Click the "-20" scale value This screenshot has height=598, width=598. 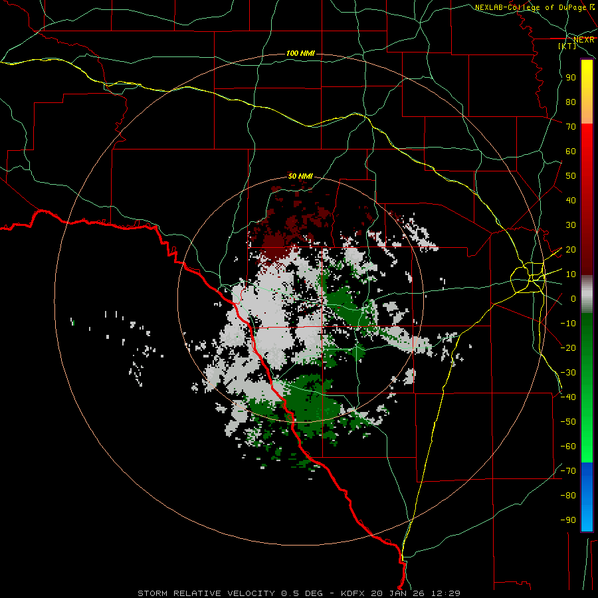[x=568, y=348]
